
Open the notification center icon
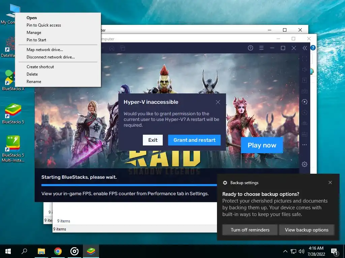[x=334, y=252]
